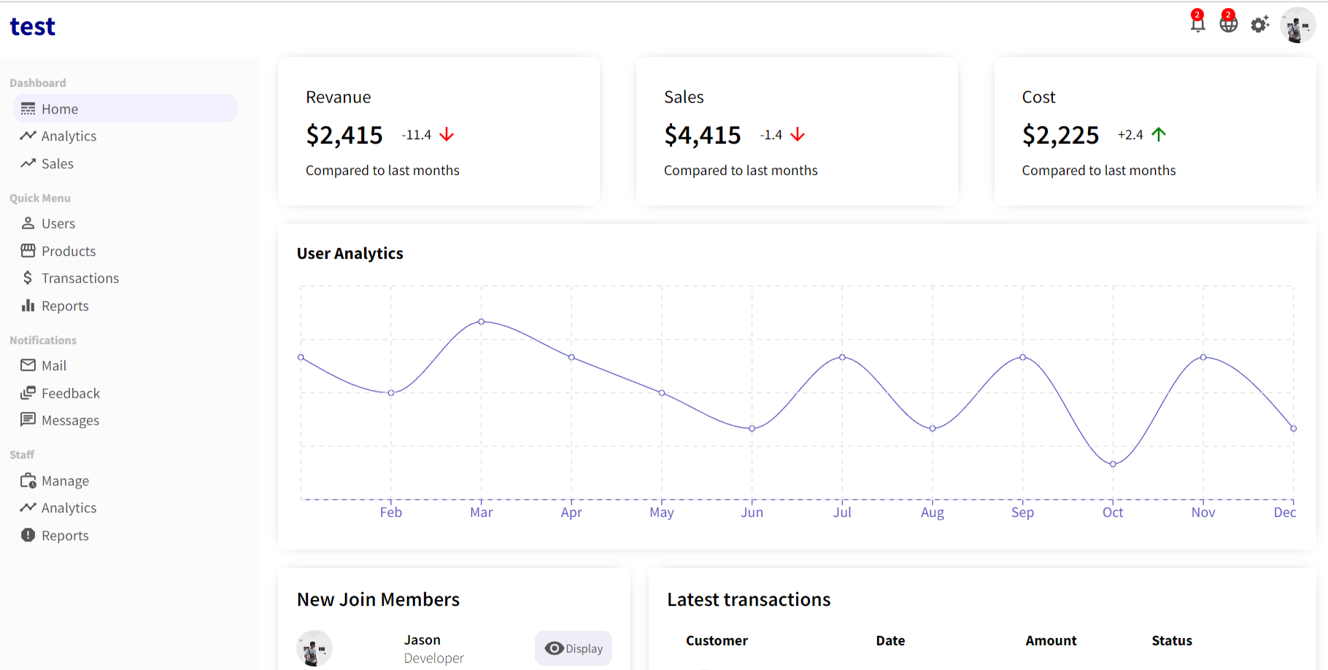Click the Oct data point on the chart

(x=1113, y=463)
